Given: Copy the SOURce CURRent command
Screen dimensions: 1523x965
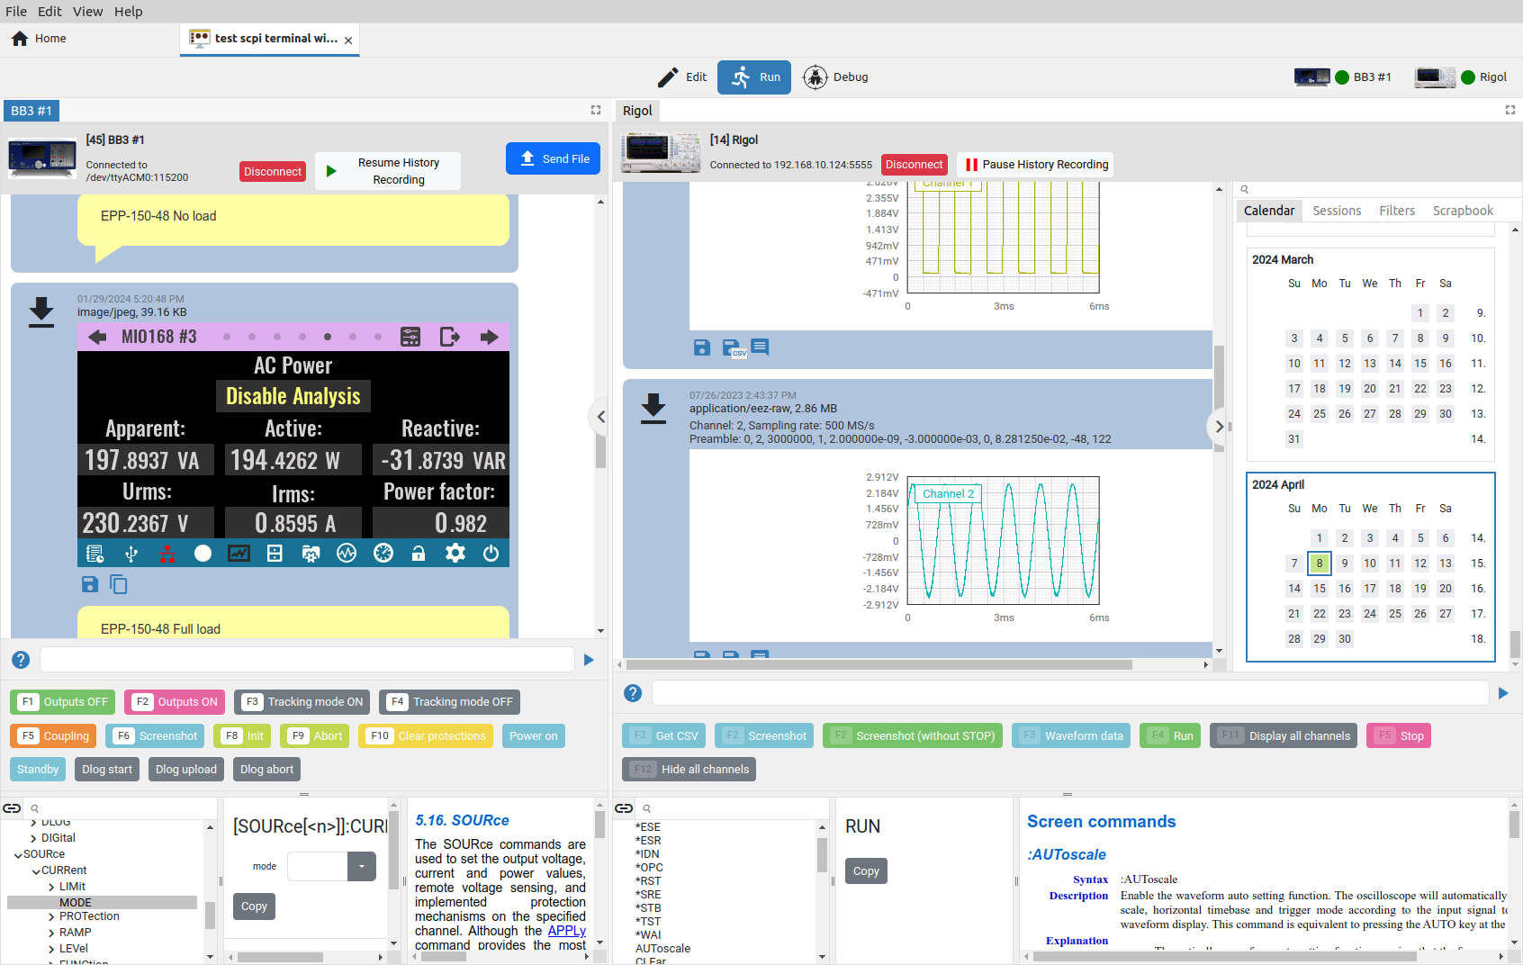Looking at the screenshot, I should point(254,906).
